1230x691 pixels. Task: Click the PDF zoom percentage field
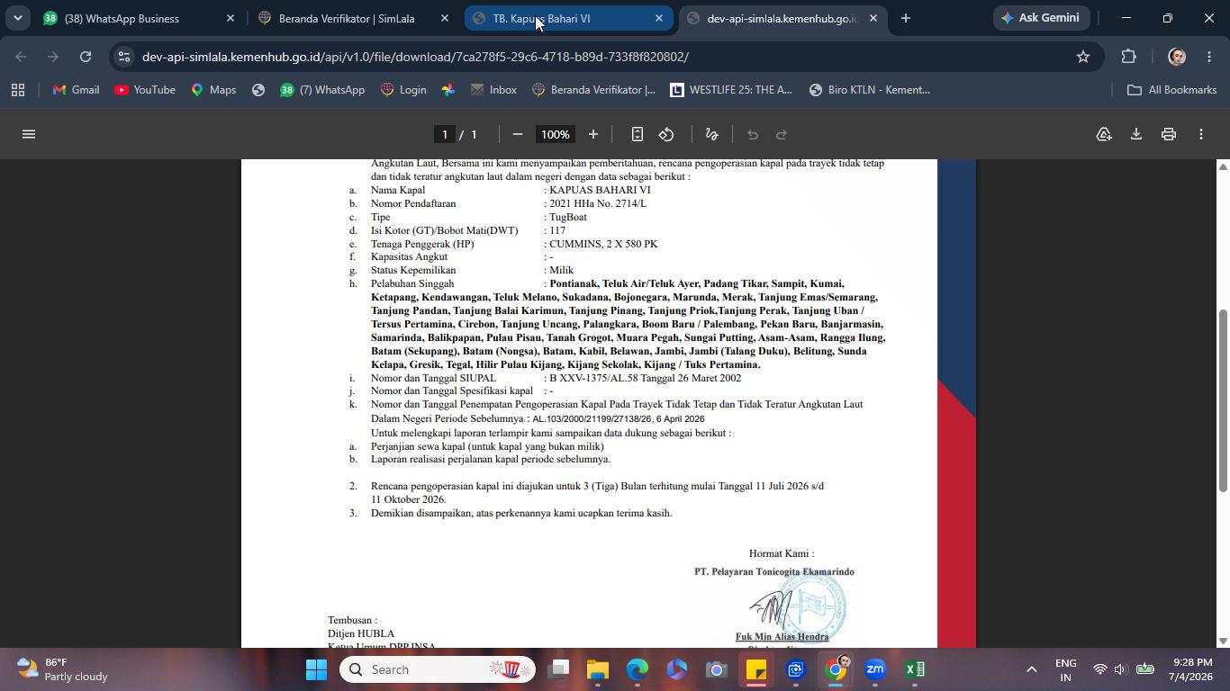click(x=555, y=134)
